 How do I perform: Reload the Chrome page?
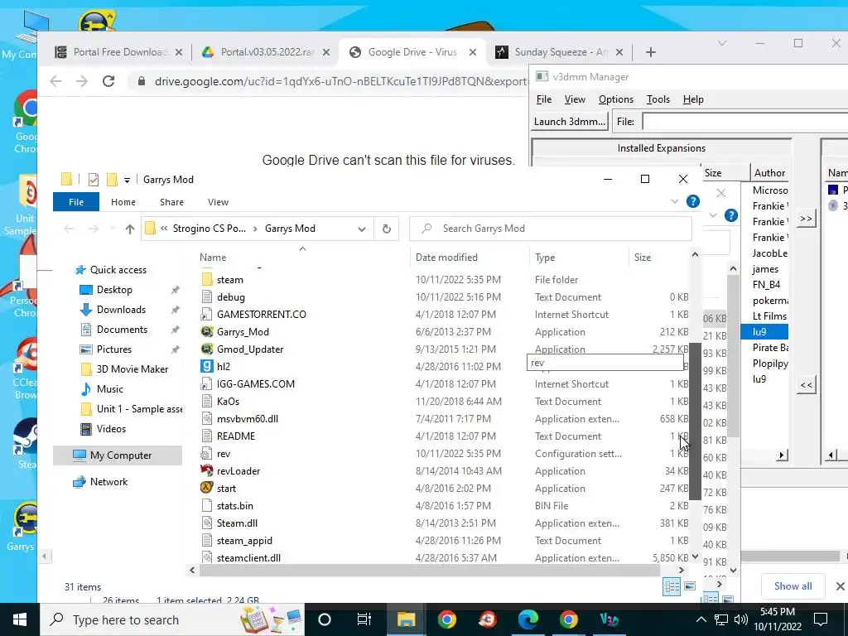tap(108, 81)
